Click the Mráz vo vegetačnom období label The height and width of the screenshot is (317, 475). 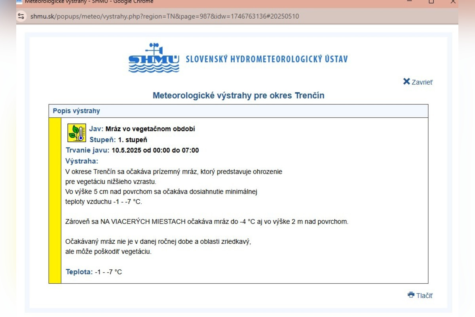pyautogui.click(x=150, y=129)
